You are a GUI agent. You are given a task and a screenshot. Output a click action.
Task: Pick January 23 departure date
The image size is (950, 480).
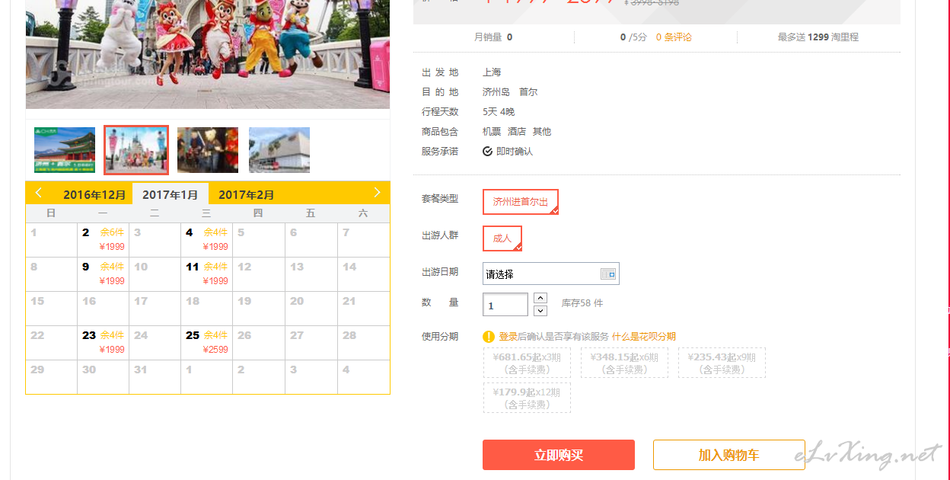click(x=103, y=342)
